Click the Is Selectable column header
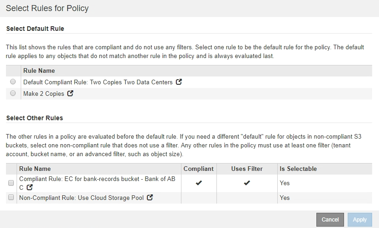 click(x=298, y=169)
